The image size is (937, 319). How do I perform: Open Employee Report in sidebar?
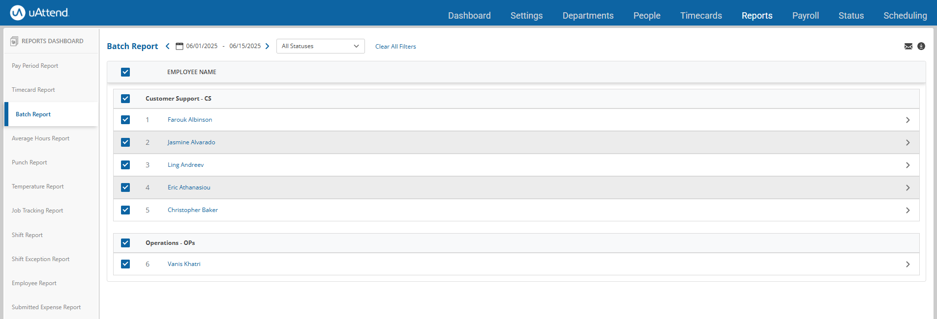pos(34,283)
